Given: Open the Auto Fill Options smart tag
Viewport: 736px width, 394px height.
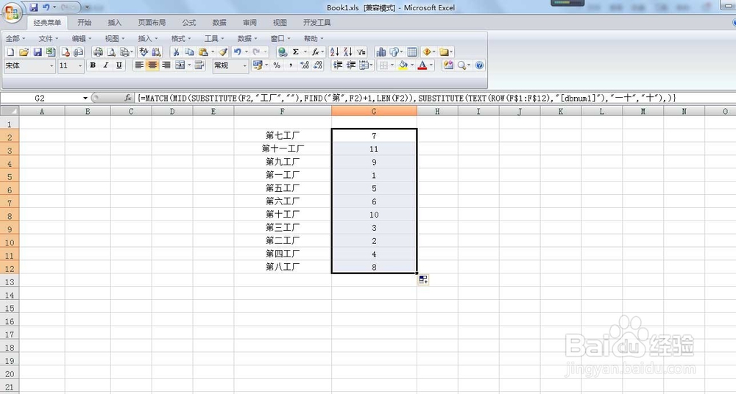Looking at the screenshot, I should click(x=423, y=279).
